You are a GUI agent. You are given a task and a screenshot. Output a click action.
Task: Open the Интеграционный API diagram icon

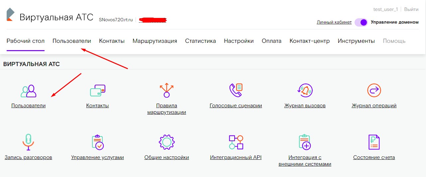click(236, 142)
